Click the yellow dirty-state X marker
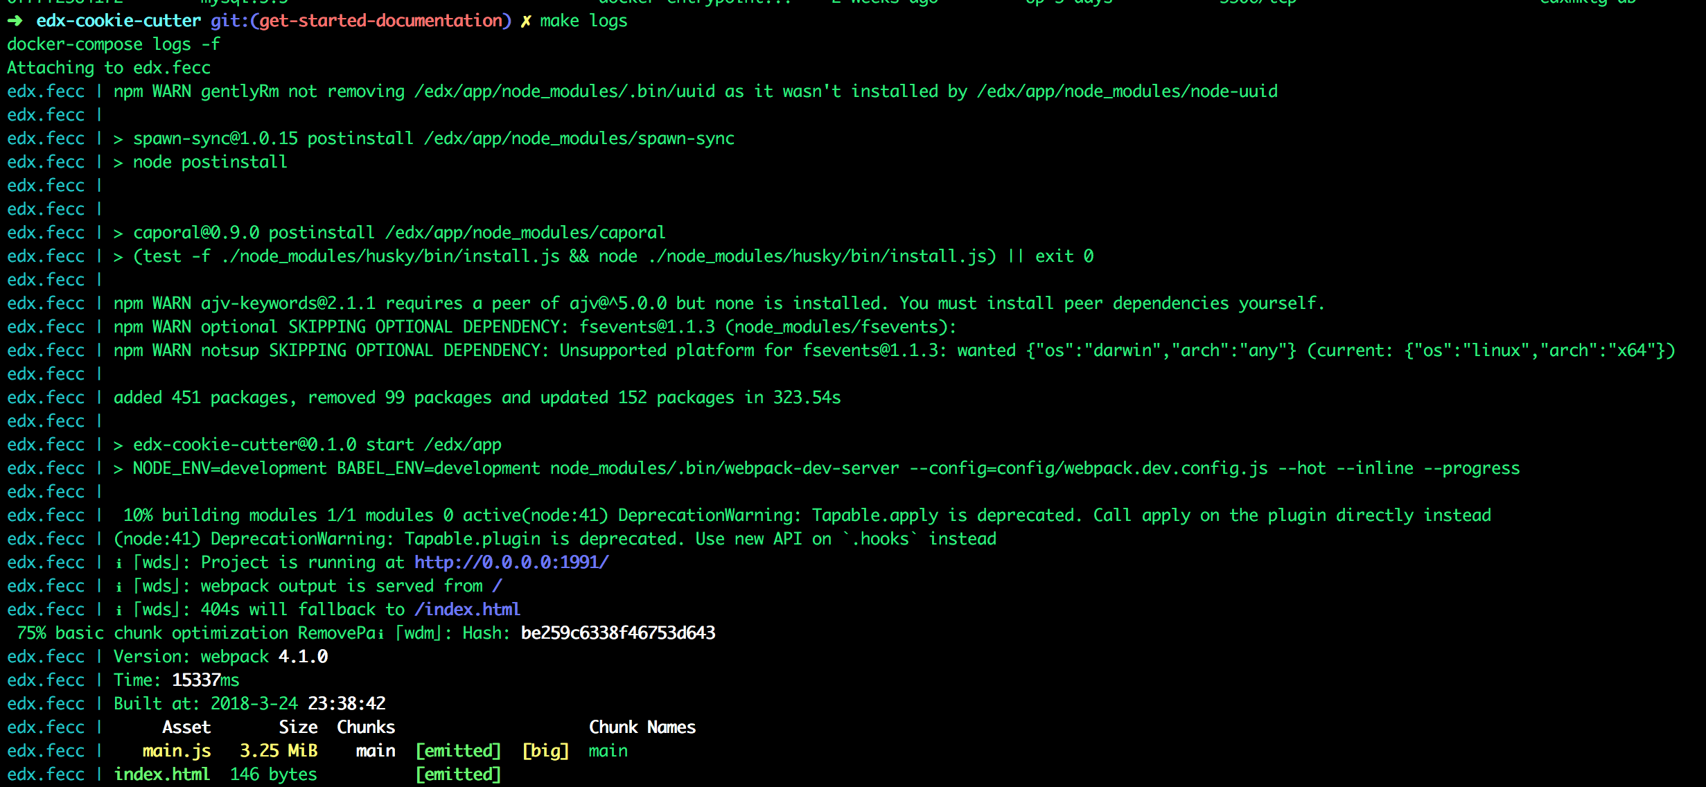This screenshot has width=1706, height=787. pos(526,21)
